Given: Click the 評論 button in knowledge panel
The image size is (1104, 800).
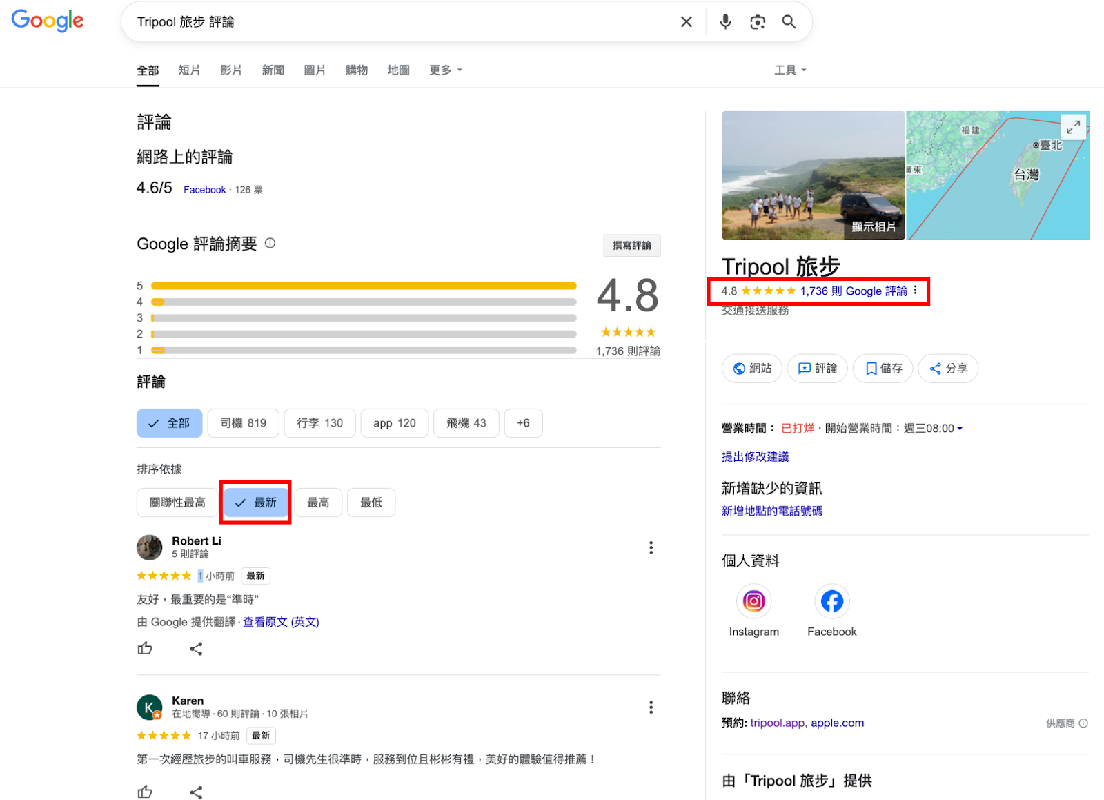Looking at the screenshot, I should (x=818, y=369).
